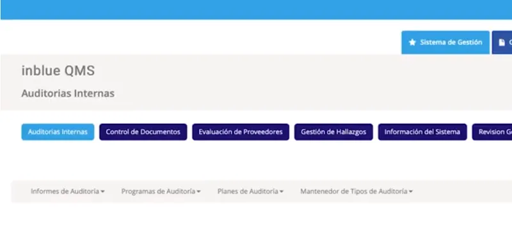Screen dimensions: 512x247
Task: Click the star icon on Sistema de Gestión
Action: (x=412, y=42)
